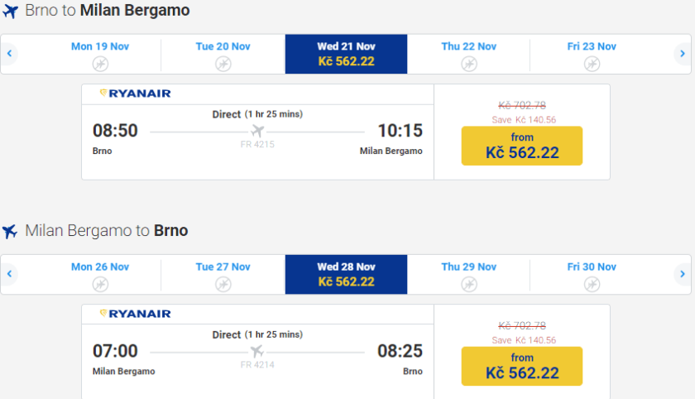This screenshot has width=695, height=399.
Task: Show later outbound dates with right arrow
Action: [x=683, y=54]
